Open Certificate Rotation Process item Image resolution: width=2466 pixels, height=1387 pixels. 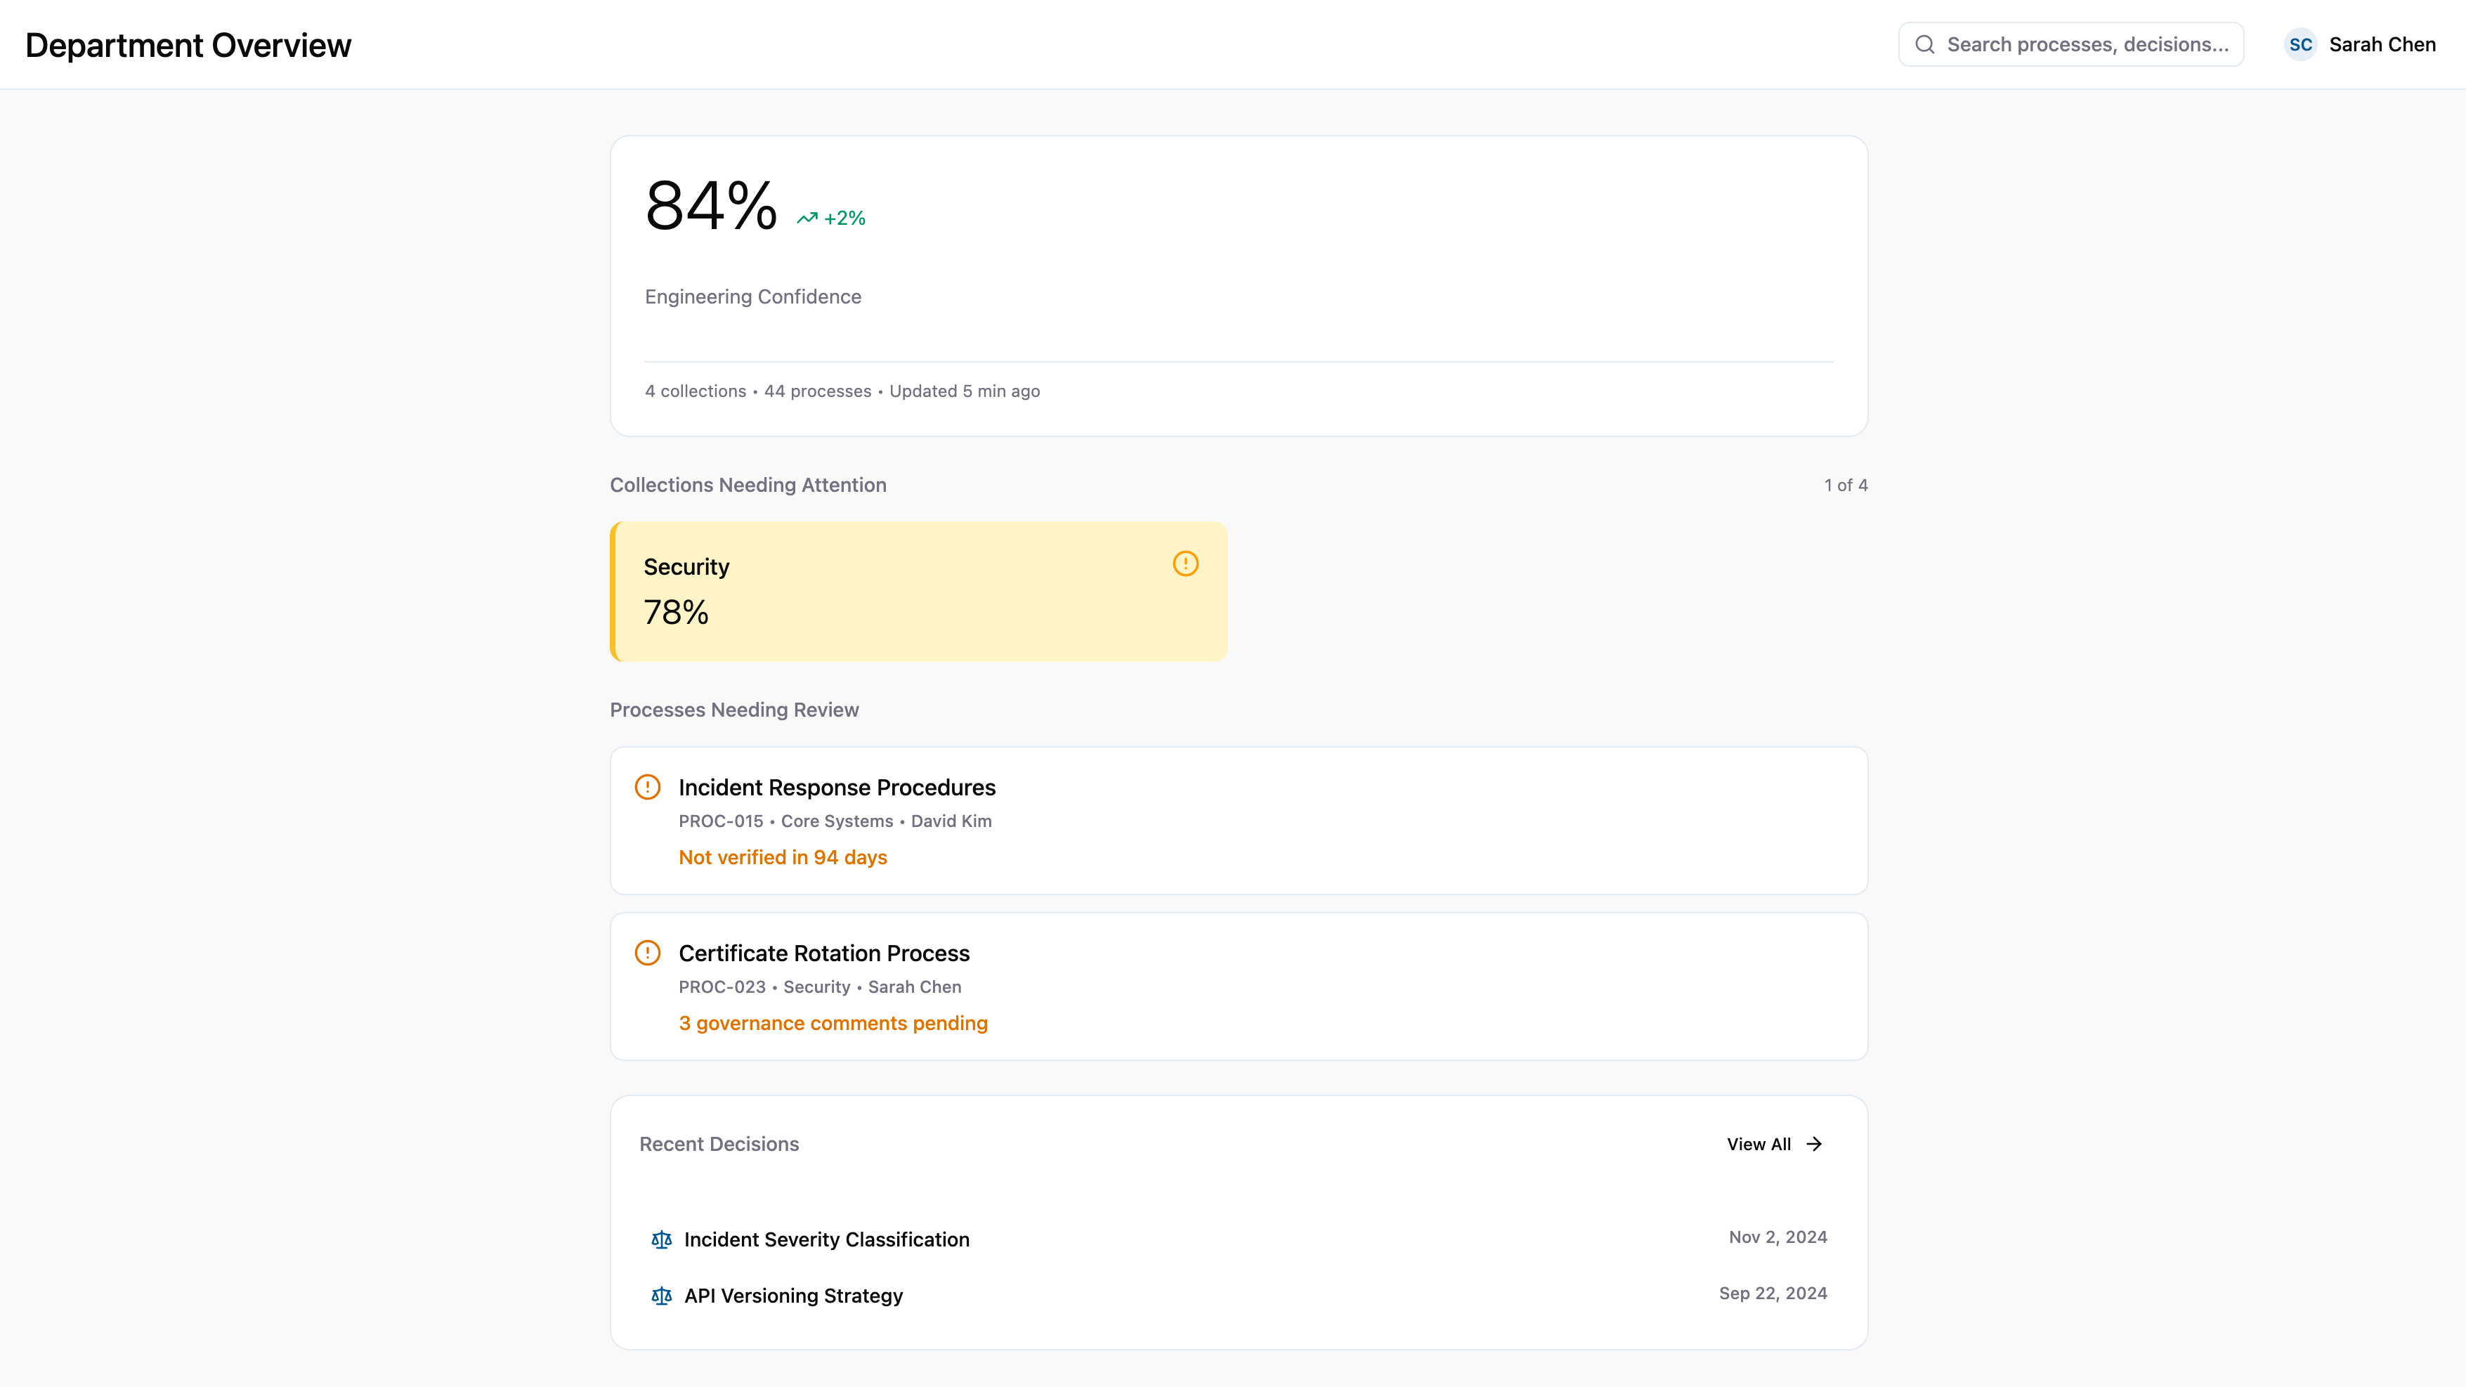[823, 953]
